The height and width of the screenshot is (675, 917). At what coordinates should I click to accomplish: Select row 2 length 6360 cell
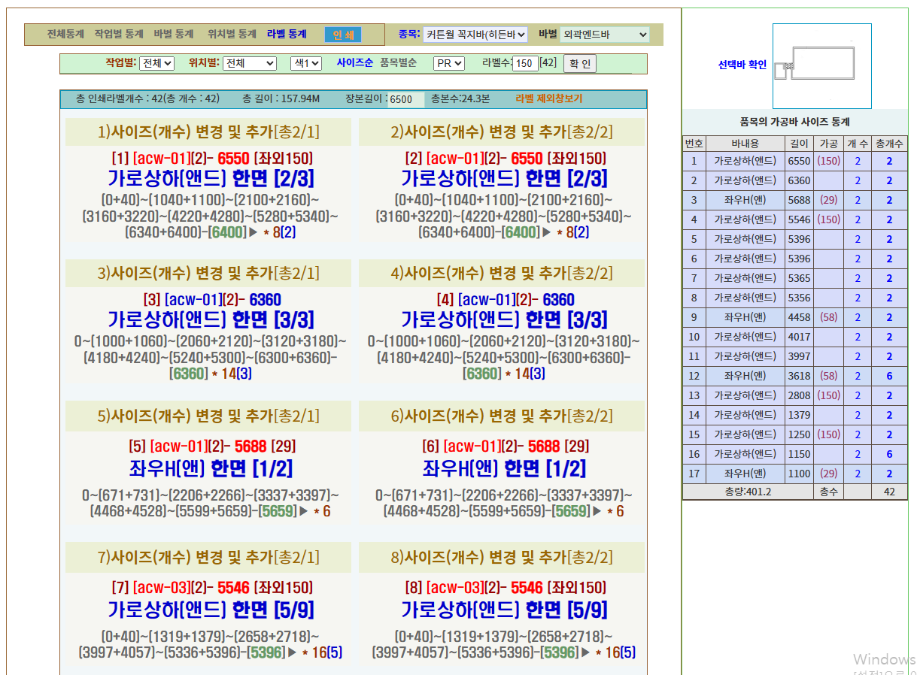click(799, 180)
